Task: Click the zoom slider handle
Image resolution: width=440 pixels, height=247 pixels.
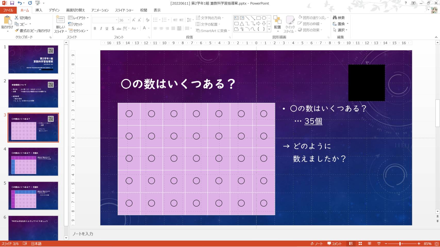Action: tap(400, 244)
